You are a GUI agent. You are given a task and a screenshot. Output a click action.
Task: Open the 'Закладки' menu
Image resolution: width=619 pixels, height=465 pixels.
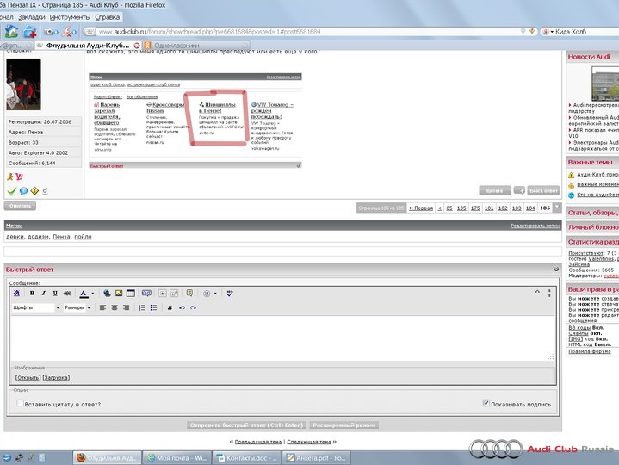point(31,16)
